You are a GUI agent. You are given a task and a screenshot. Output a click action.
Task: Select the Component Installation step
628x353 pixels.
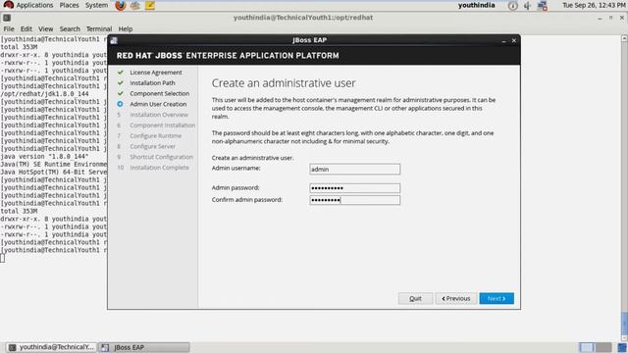162,126
